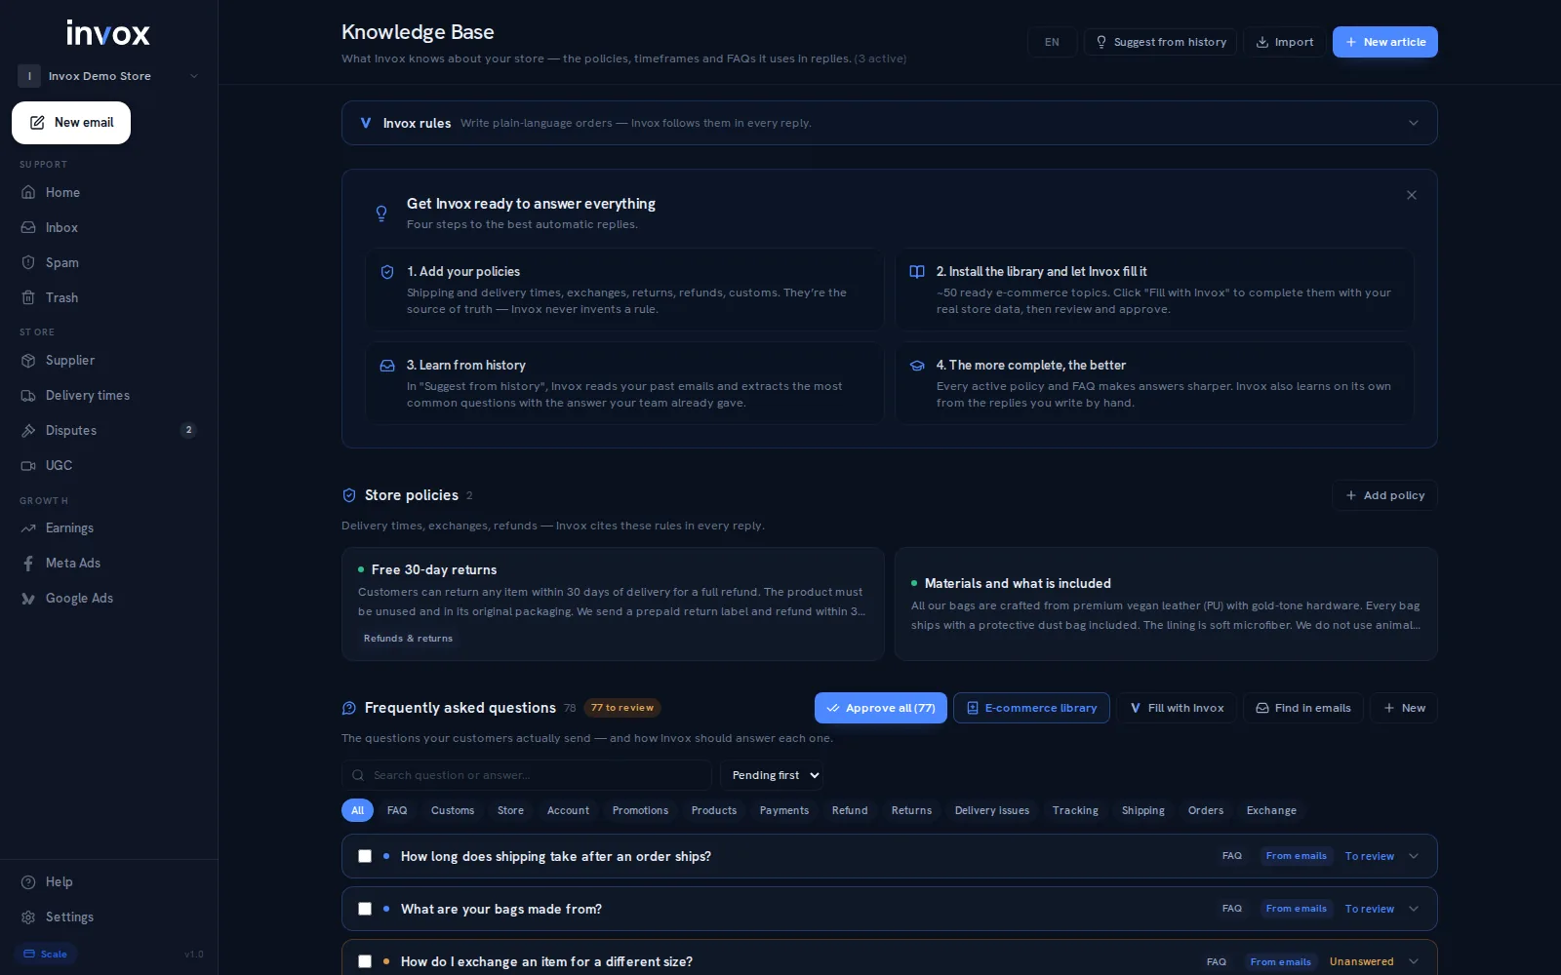Open Settings gear in sidebar
Screen dimensions: 1561x975
tap(108, 916)
